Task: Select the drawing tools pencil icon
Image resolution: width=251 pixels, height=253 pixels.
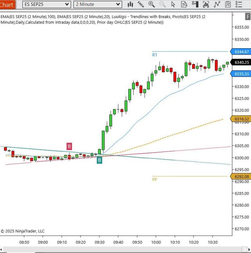Action: [141, 4]
